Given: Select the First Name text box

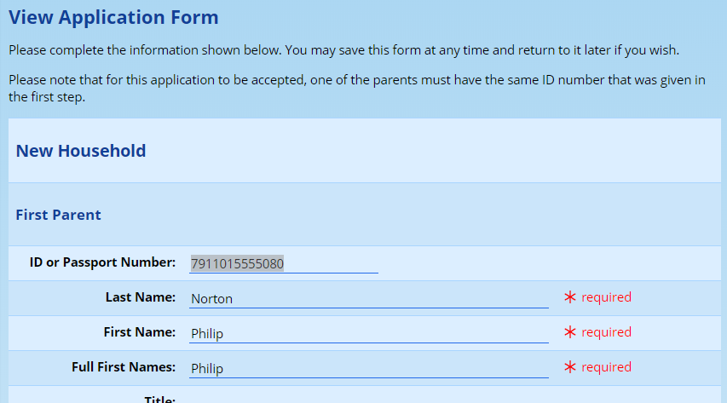Looking at the screenshot, I should click(368, 333).
